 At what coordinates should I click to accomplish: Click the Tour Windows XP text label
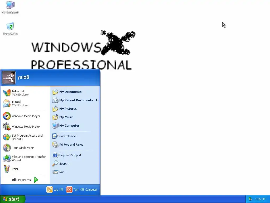tap(23, 148)
